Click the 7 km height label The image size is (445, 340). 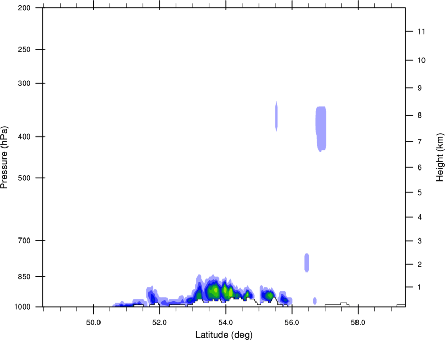pos(419,142)
